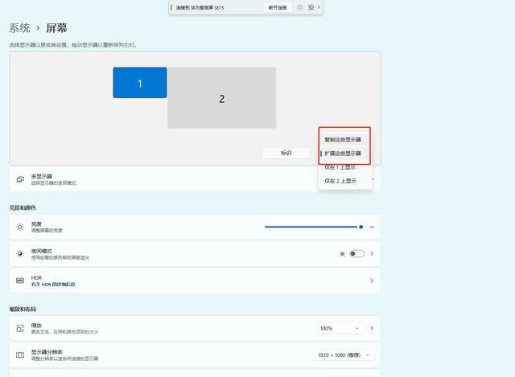
Task: Open the 1920 × 1080 resolution dropdown
Action: click(344, 355)
